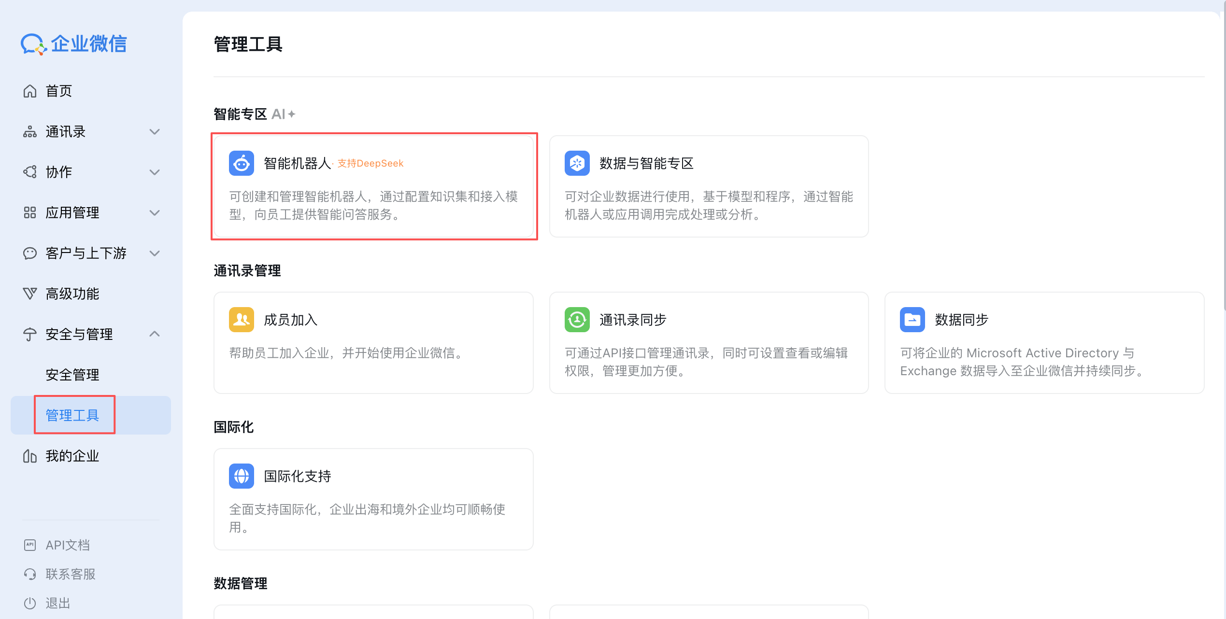Open the 通讯录同步 sync icon
This screenshot has height=619, width=1226.
(x=577, y=319)
